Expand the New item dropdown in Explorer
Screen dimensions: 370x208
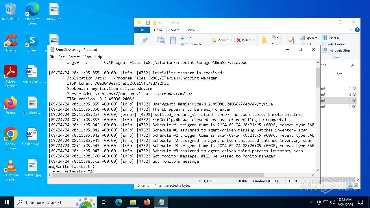(x=274, y=38)
